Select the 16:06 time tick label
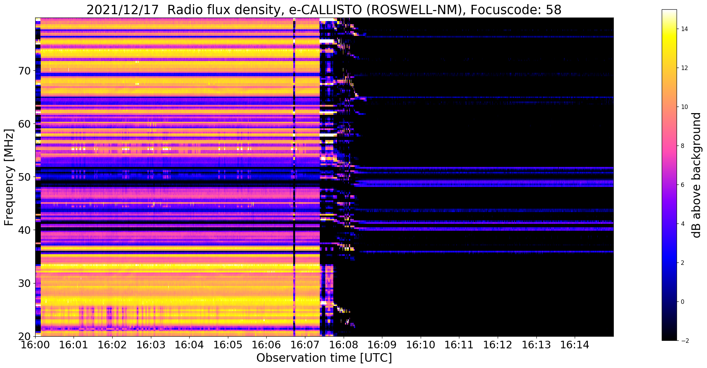Image resolution: width=707 pixels, height=368 pixels. tap(267, 345)
